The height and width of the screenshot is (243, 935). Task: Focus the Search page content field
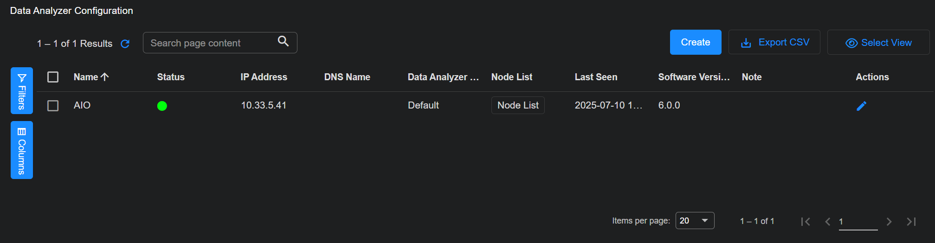click(x=211, y=43)
